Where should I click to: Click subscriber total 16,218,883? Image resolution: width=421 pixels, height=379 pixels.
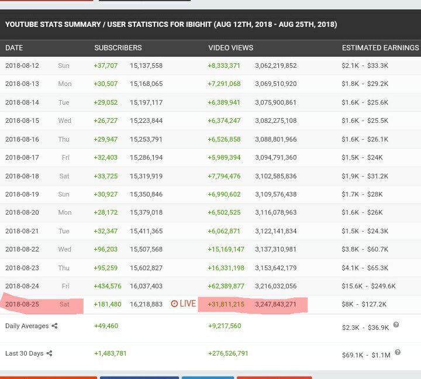tap(146, 304)
